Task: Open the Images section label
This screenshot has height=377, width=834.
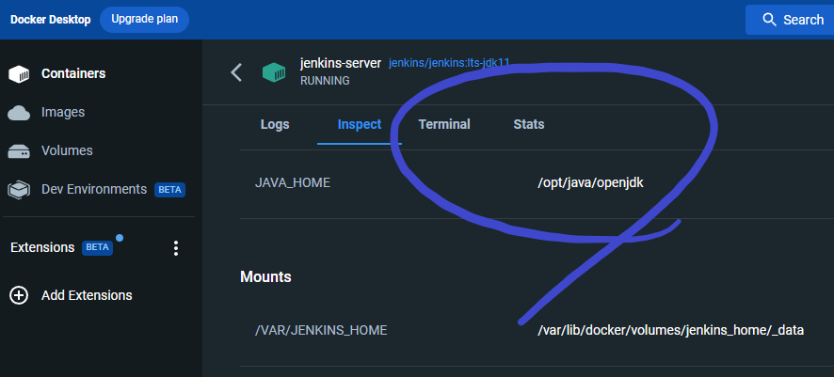Action: click(63, 112)
